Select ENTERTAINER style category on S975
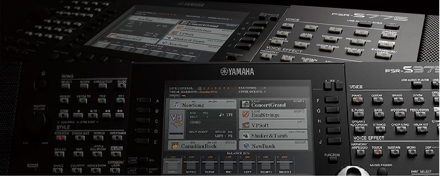The width and height of the screenshot is (440, 178). [x=117, y=138]
